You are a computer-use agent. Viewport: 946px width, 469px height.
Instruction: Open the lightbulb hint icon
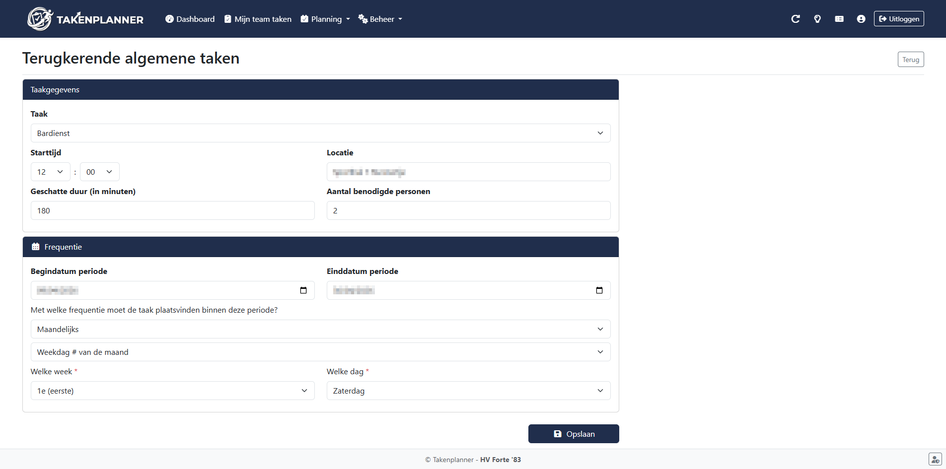[817, 18]
